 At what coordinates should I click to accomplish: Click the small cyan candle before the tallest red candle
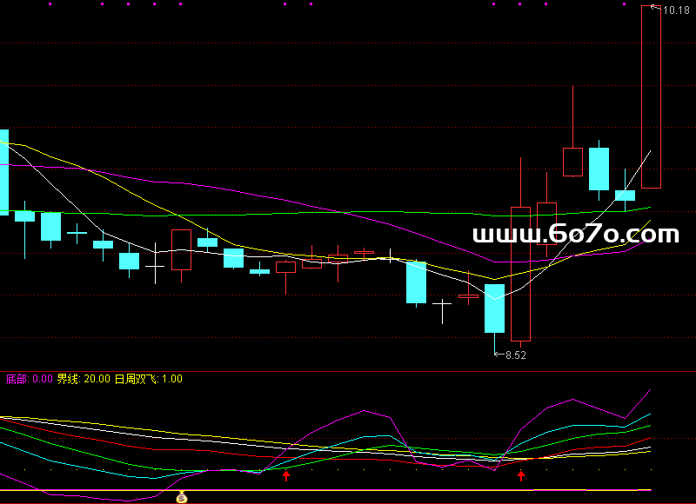[625, 196]
